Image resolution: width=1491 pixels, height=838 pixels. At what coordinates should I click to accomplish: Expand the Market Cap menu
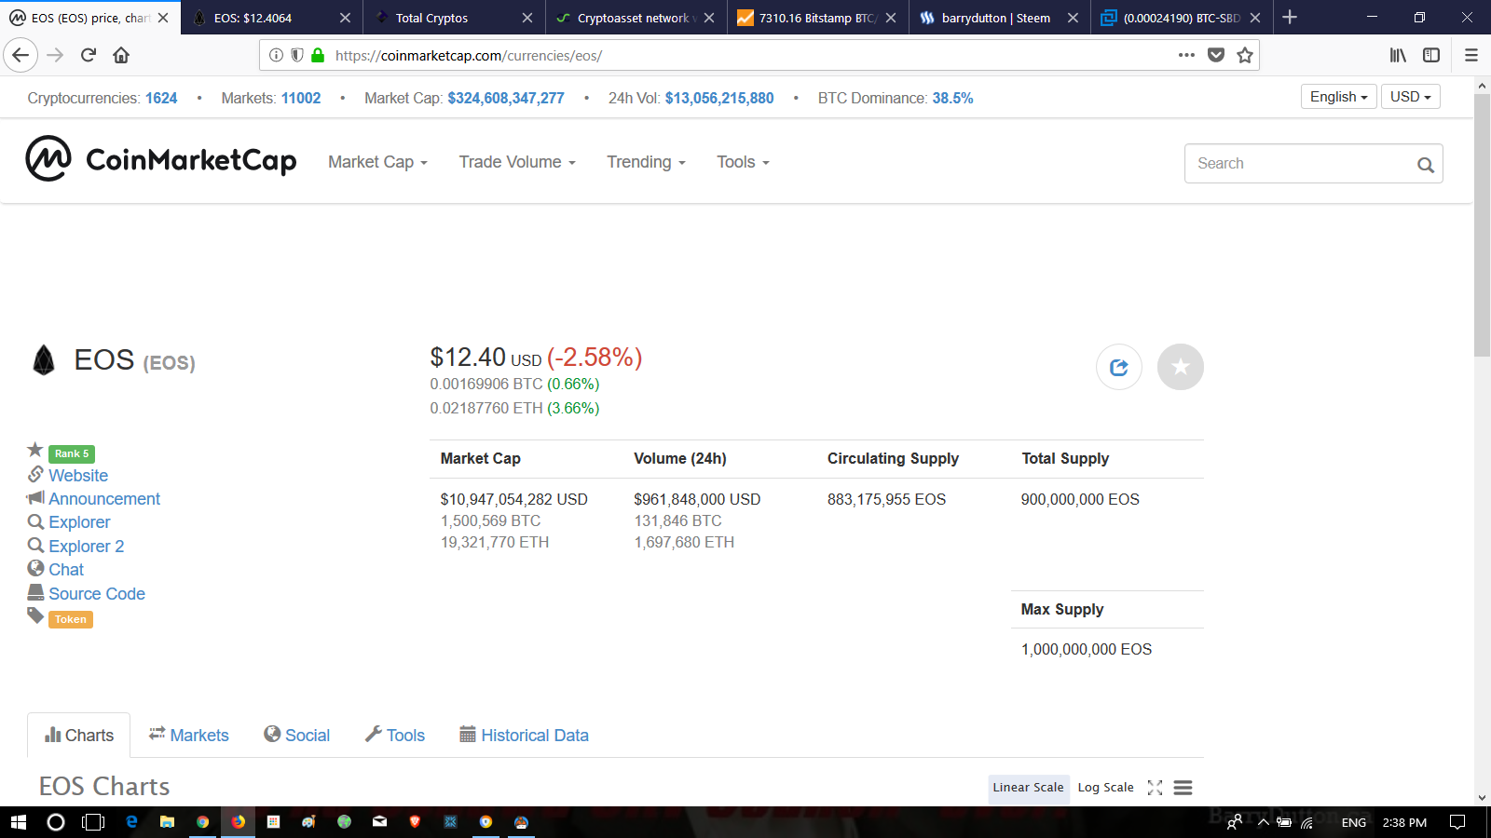pyautogui.click(x=377, y=162)
